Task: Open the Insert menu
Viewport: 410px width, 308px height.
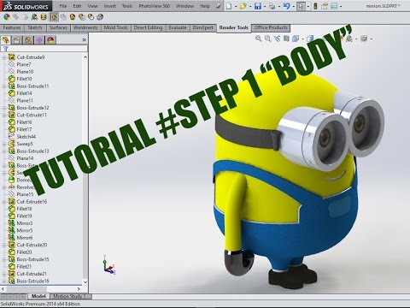Action: [x=109, y=6]
